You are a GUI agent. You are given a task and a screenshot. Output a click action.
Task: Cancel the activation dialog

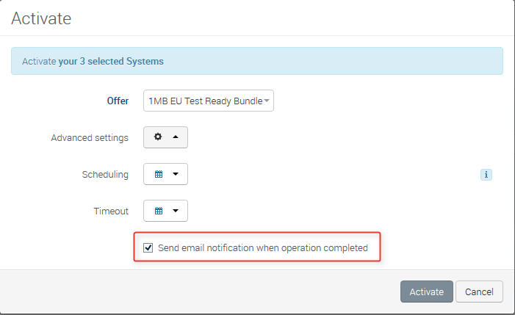(x=479, y=292)
